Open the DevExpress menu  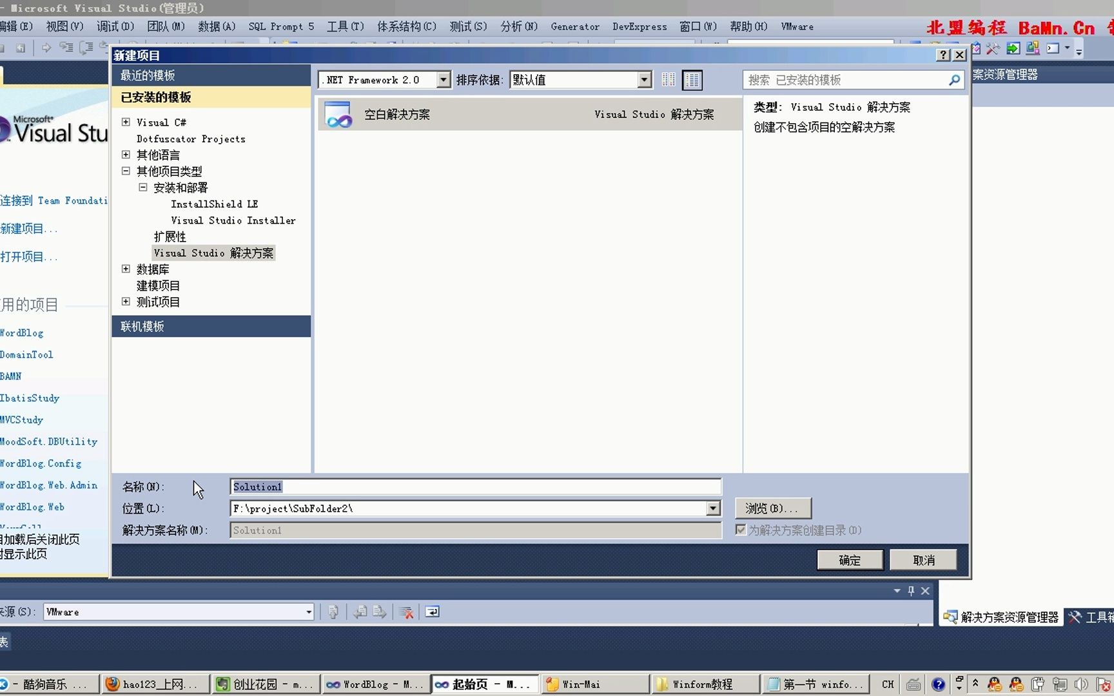tap(640, 26)
